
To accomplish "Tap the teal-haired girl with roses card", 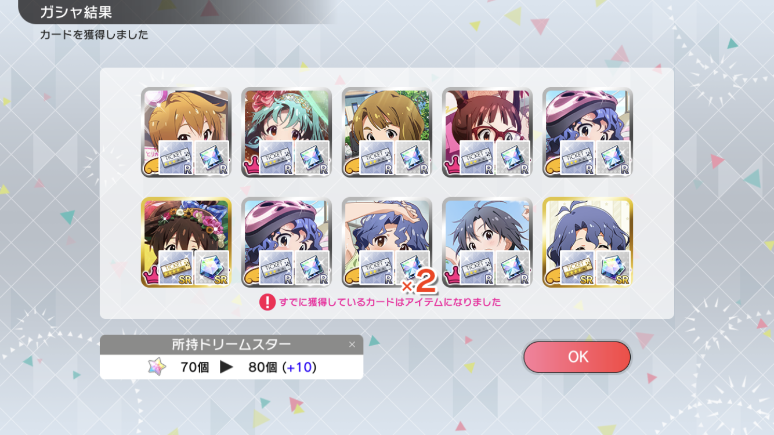I will (x=287, y=133).
